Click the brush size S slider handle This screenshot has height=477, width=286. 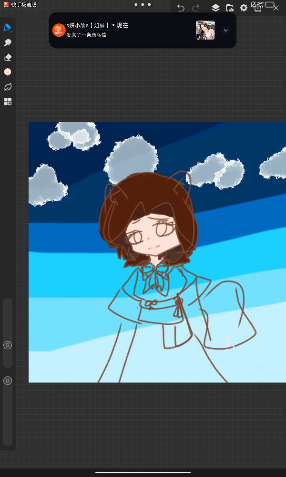tap(8, 345)
